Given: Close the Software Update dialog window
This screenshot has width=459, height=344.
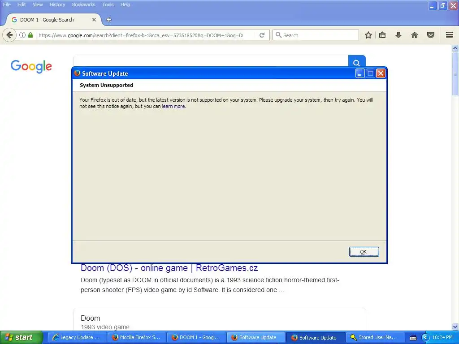Looking at the screenshot, I should pos(381,73).
